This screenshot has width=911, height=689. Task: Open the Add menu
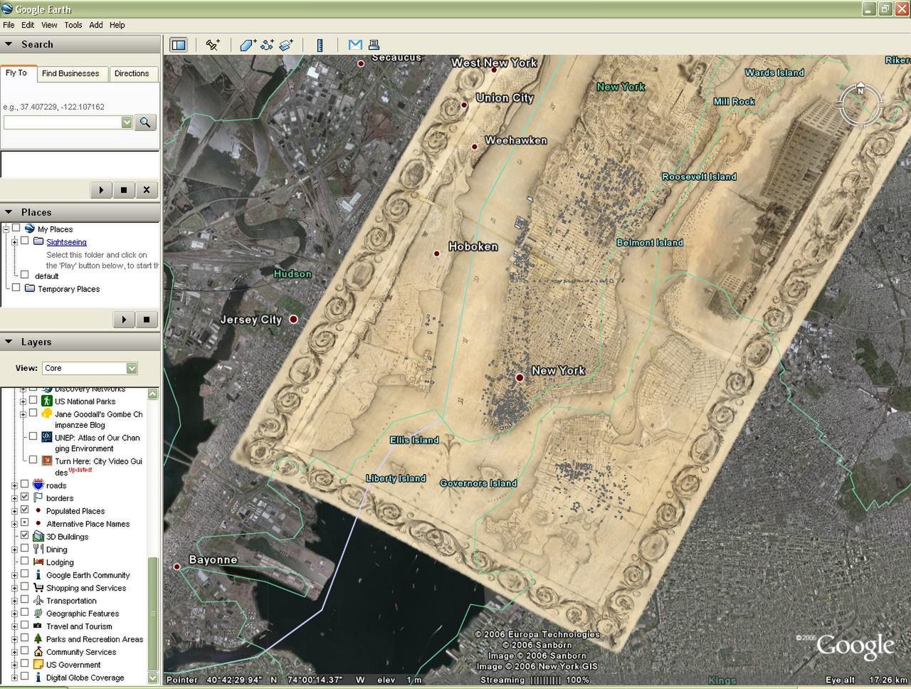click(96, 25)
